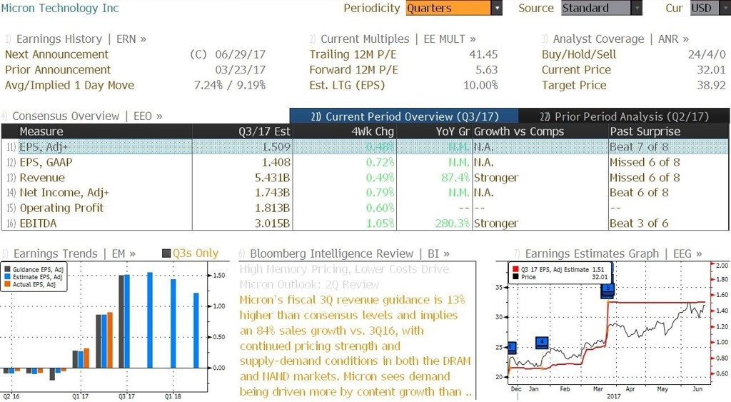
Task: Select the Revenue measure row
Action: (x=365, y=178)
